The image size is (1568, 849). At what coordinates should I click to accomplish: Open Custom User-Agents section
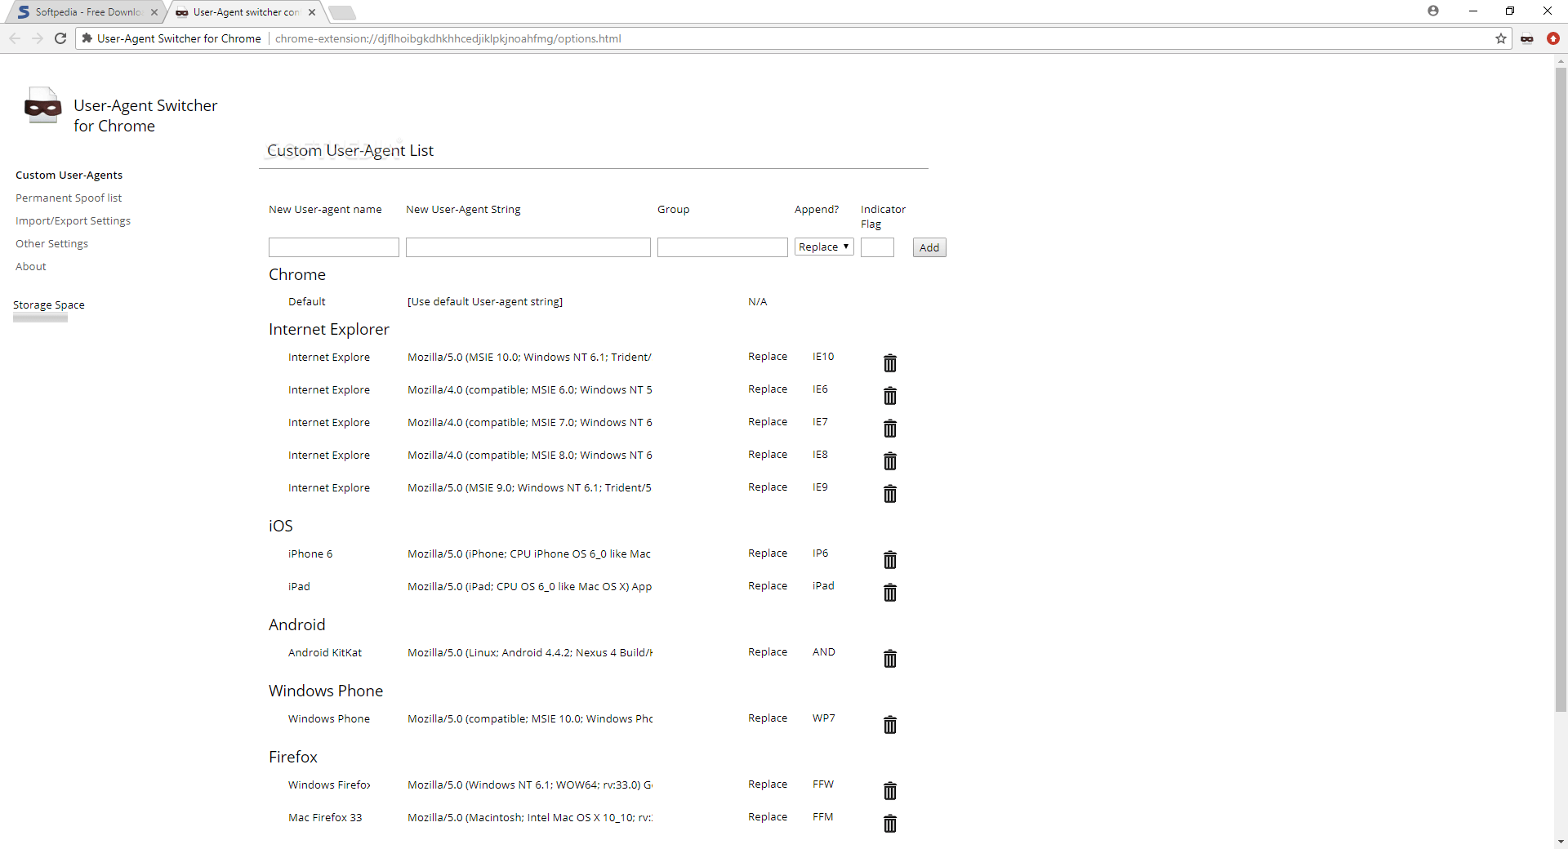(x=69, y=175)
